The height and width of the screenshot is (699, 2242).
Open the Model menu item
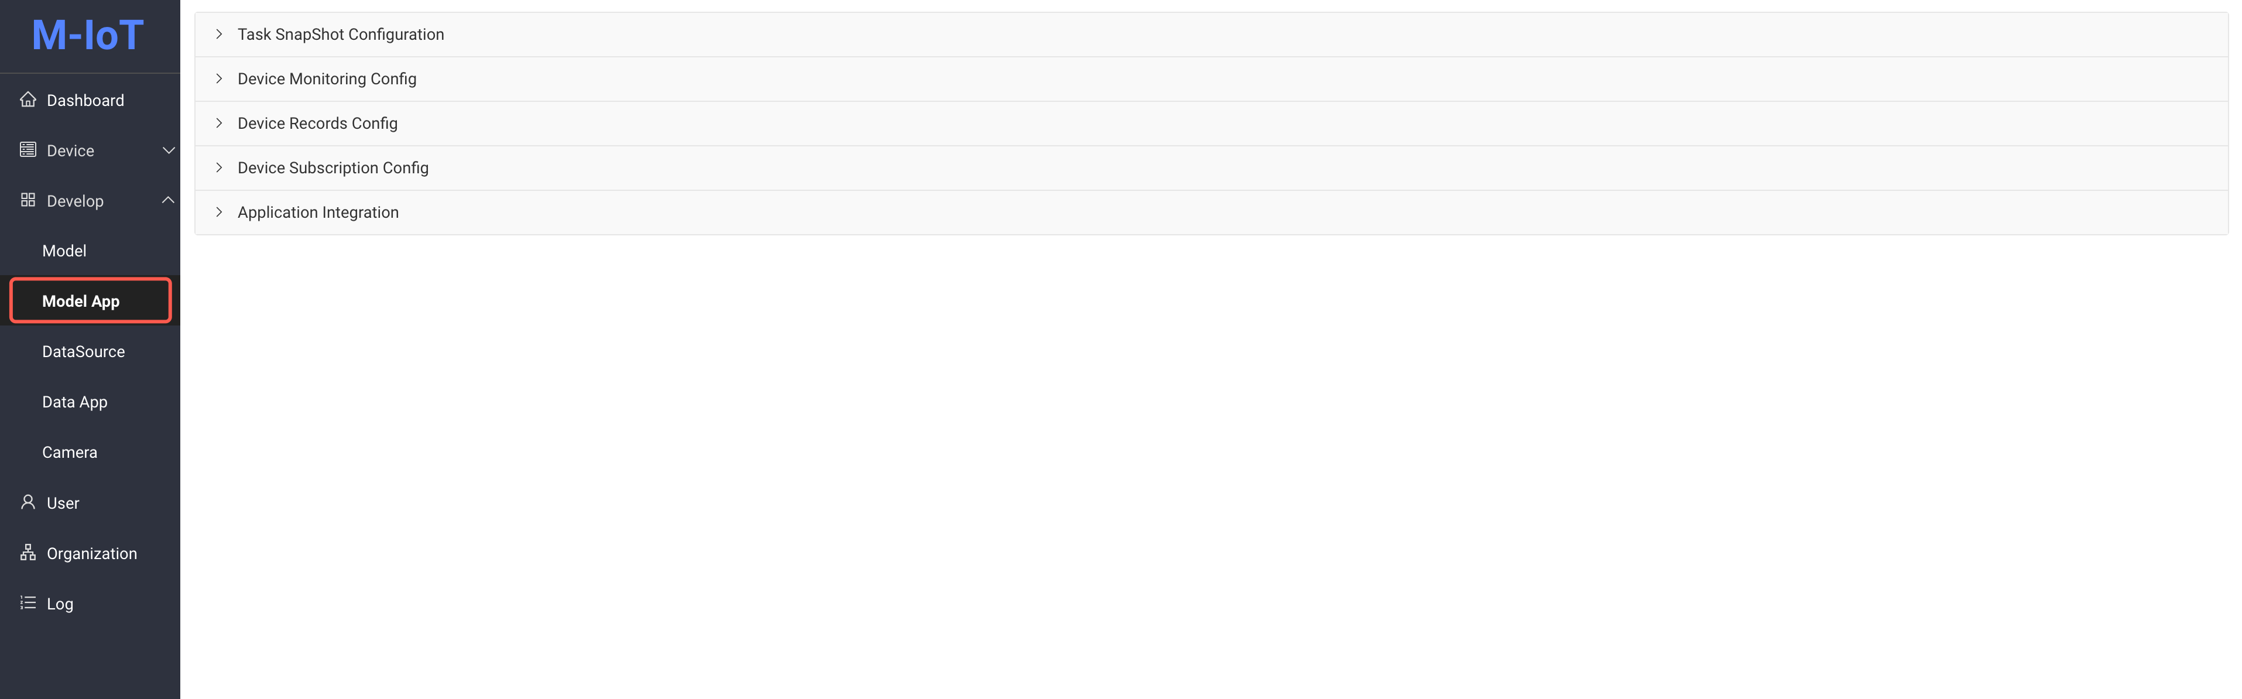coord(64,252)
